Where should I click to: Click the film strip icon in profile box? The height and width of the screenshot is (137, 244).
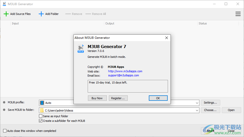(x=42, y=103)
